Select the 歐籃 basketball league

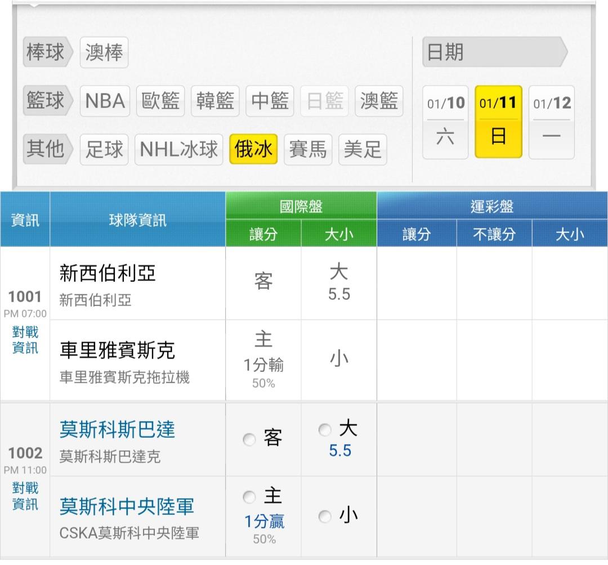tap(160, 101)
